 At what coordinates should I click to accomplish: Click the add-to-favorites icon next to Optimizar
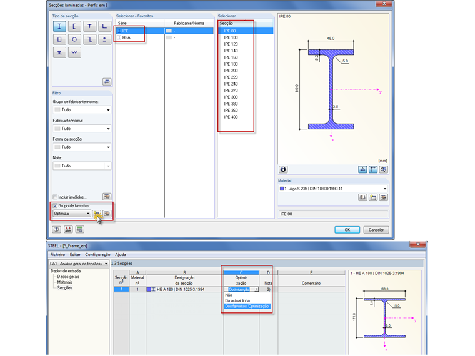point(97,214)
